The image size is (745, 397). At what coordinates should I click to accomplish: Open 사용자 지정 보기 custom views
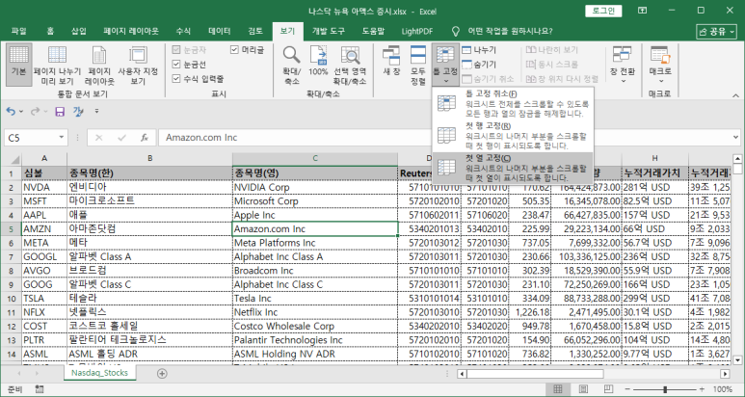coord(138,65)
